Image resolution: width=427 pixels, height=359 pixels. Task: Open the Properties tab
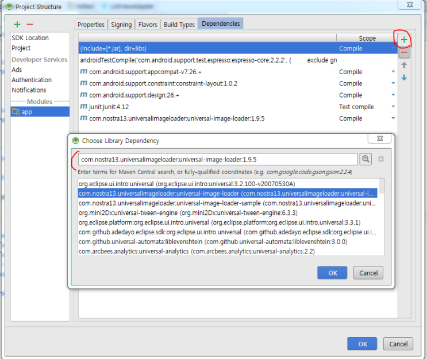(x=91, y=25)
